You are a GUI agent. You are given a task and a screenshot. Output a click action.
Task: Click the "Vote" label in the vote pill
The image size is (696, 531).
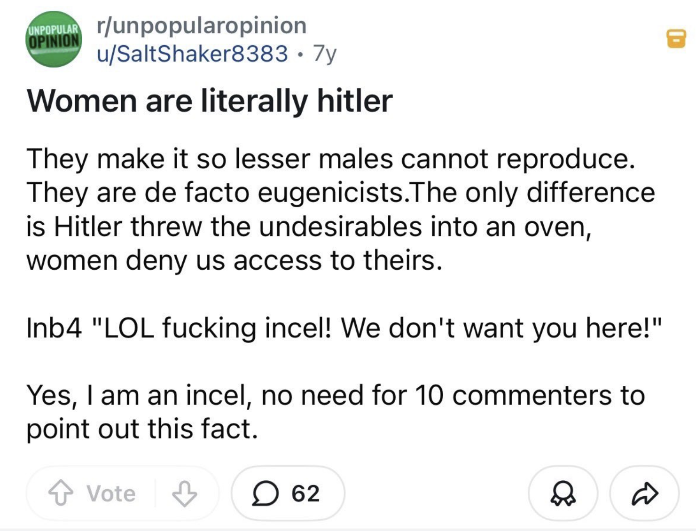point(111,493)
